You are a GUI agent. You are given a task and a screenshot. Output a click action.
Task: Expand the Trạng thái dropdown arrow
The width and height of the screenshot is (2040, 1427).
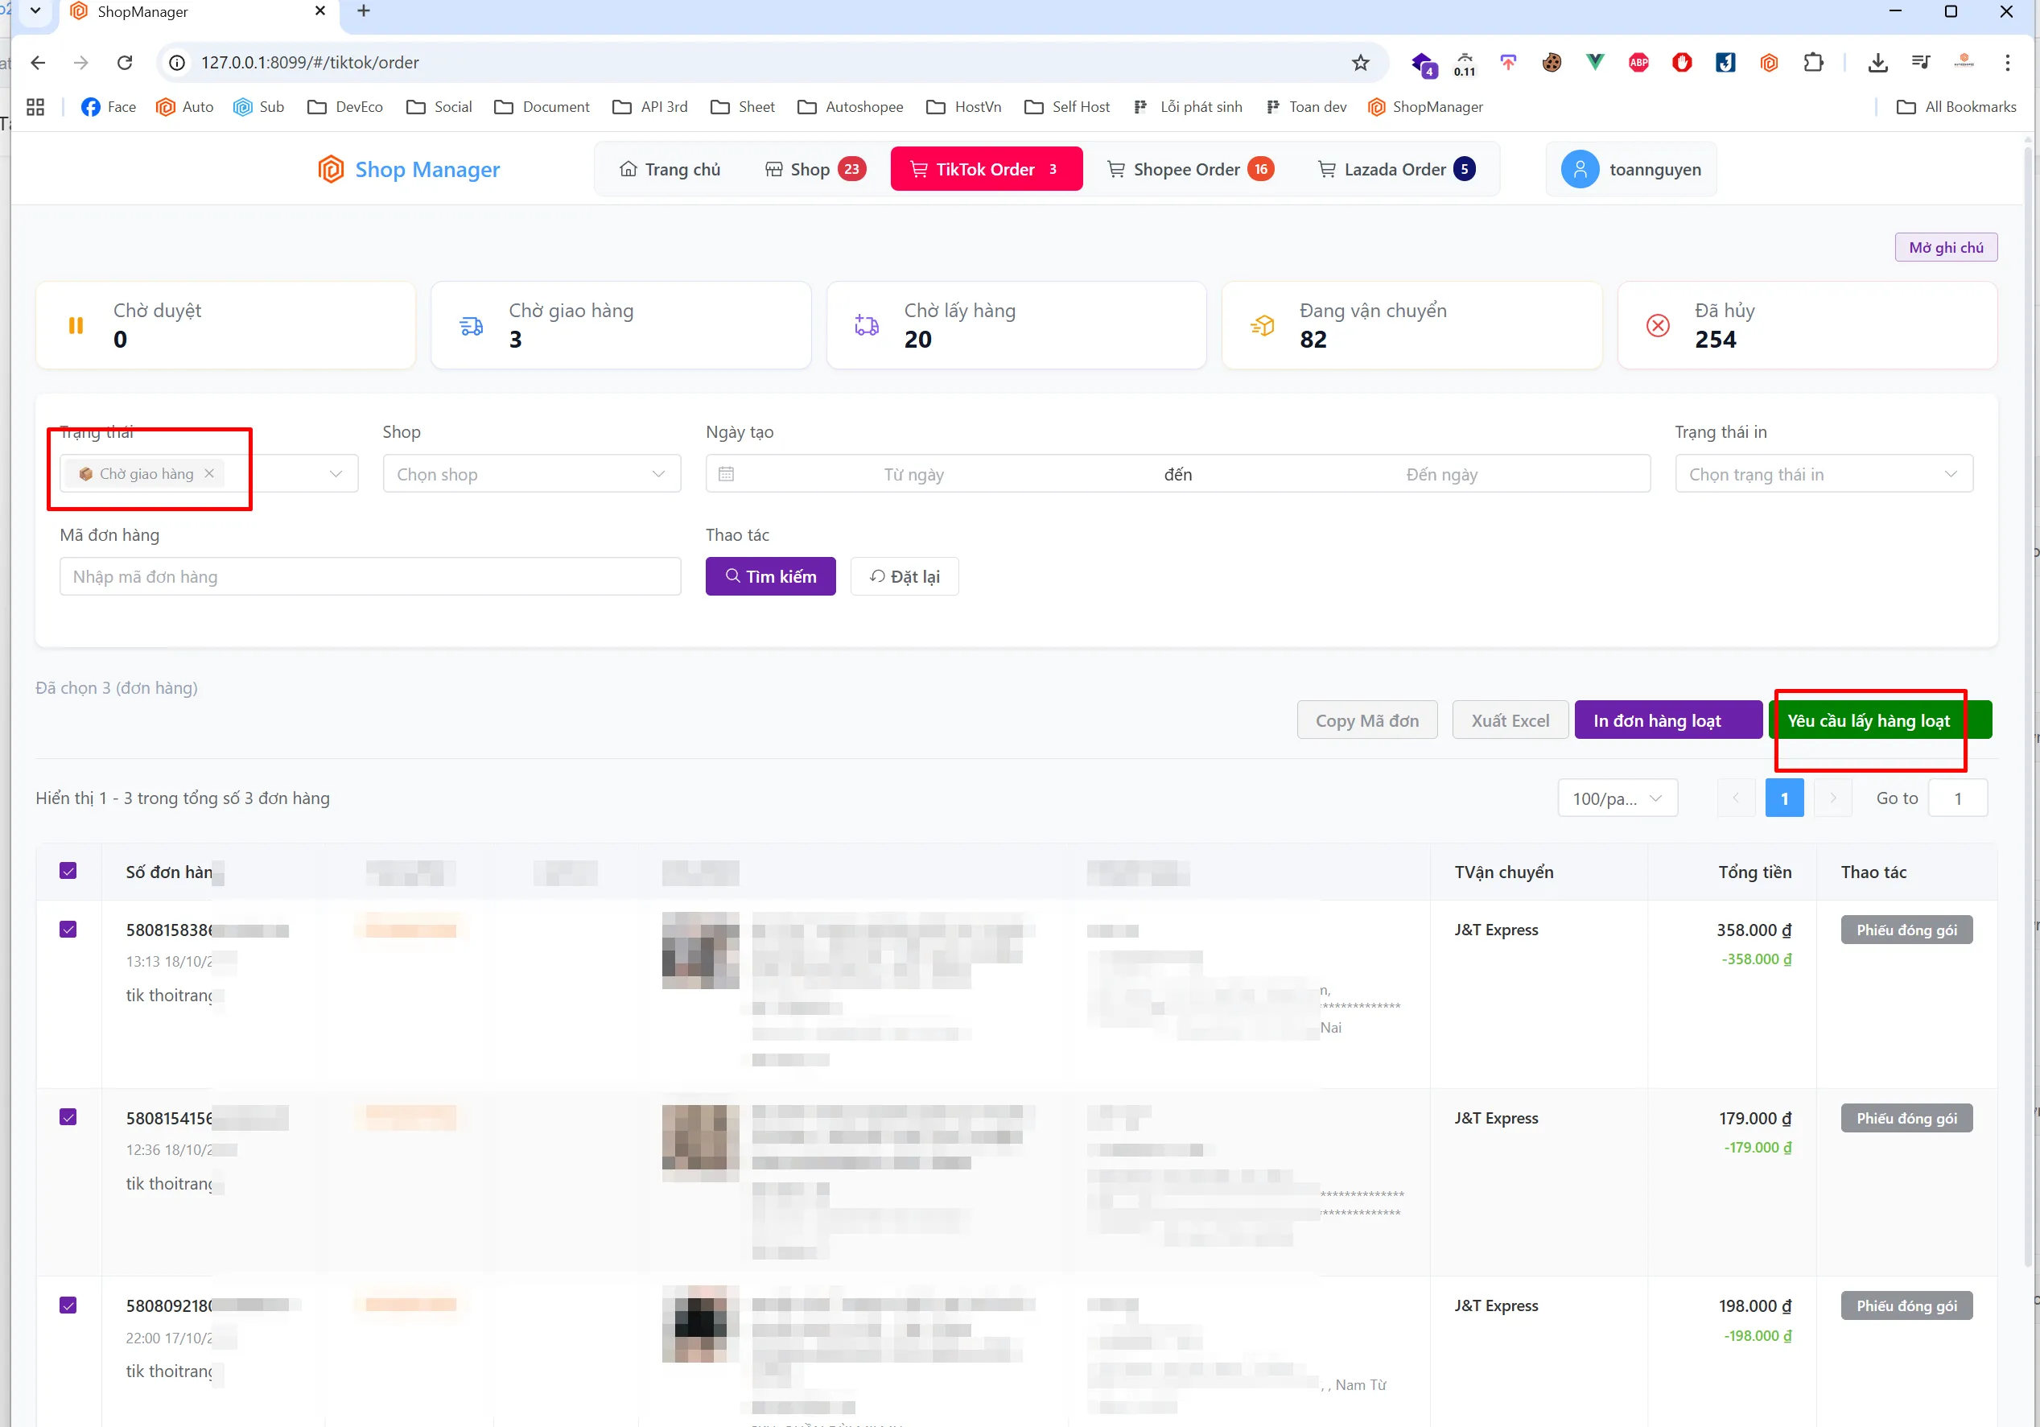(x=336, y=473)
